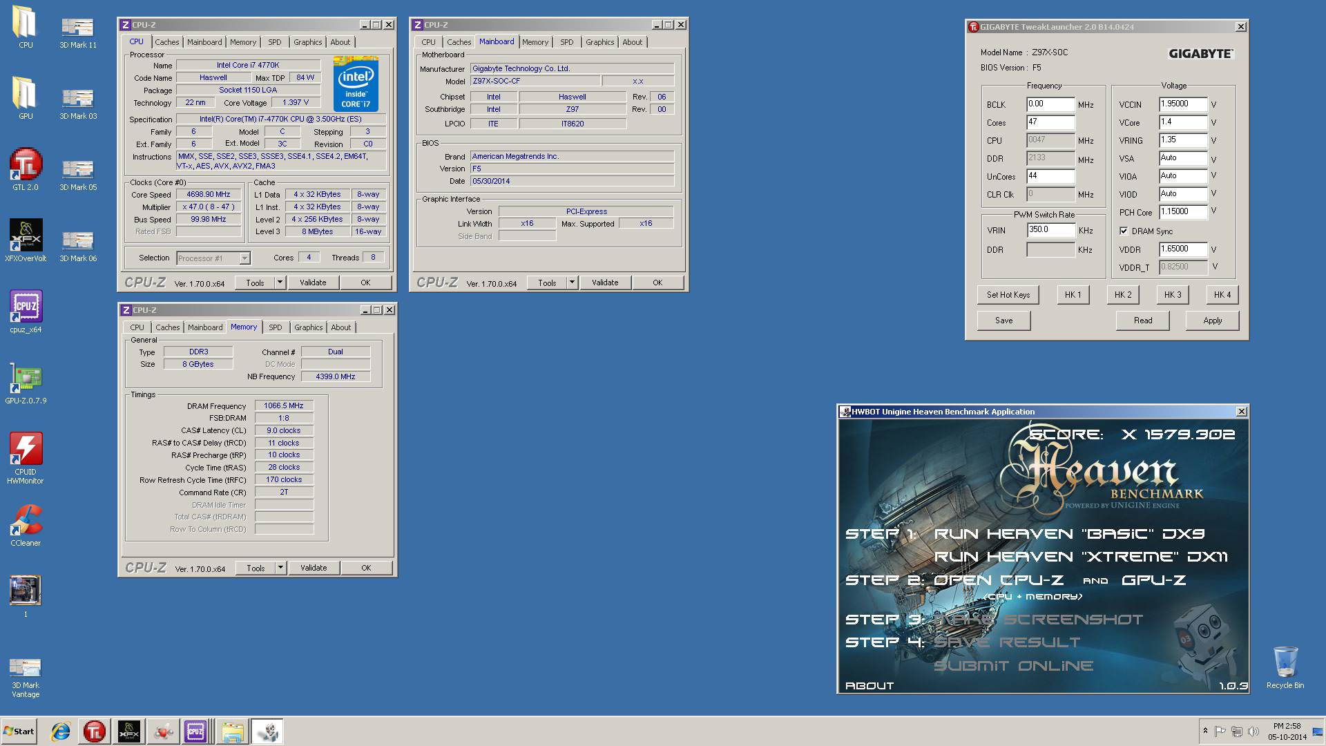Click the PCH Core voltage field
The width and height of the screenshot is (1326, 746).
[x=1183, y=212]
